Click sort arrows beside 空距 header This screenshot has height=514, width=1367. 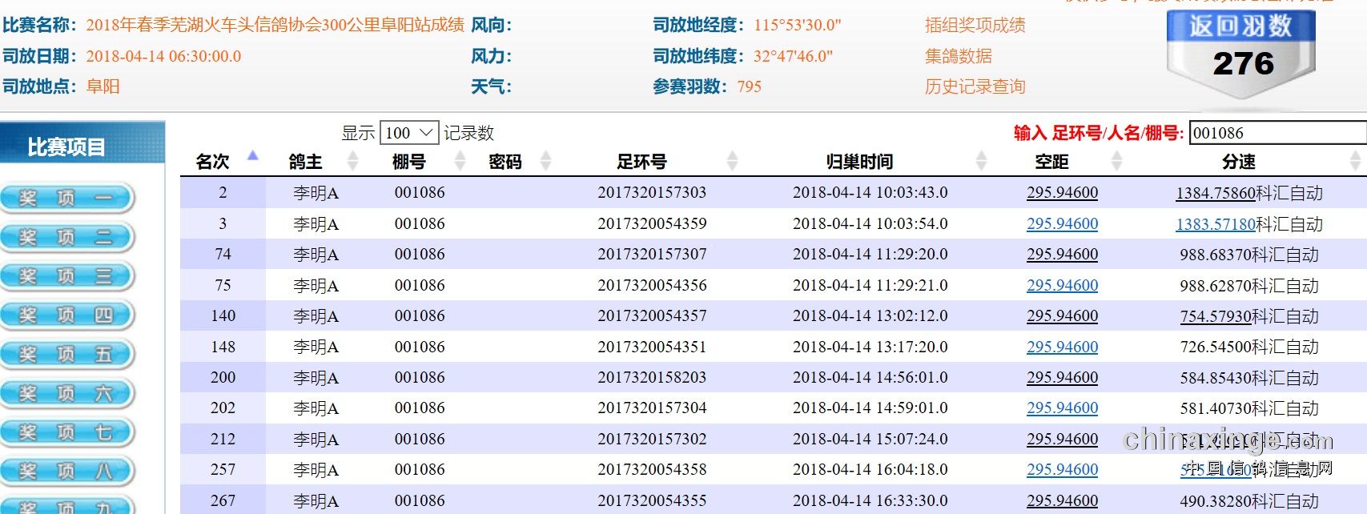1116,161
